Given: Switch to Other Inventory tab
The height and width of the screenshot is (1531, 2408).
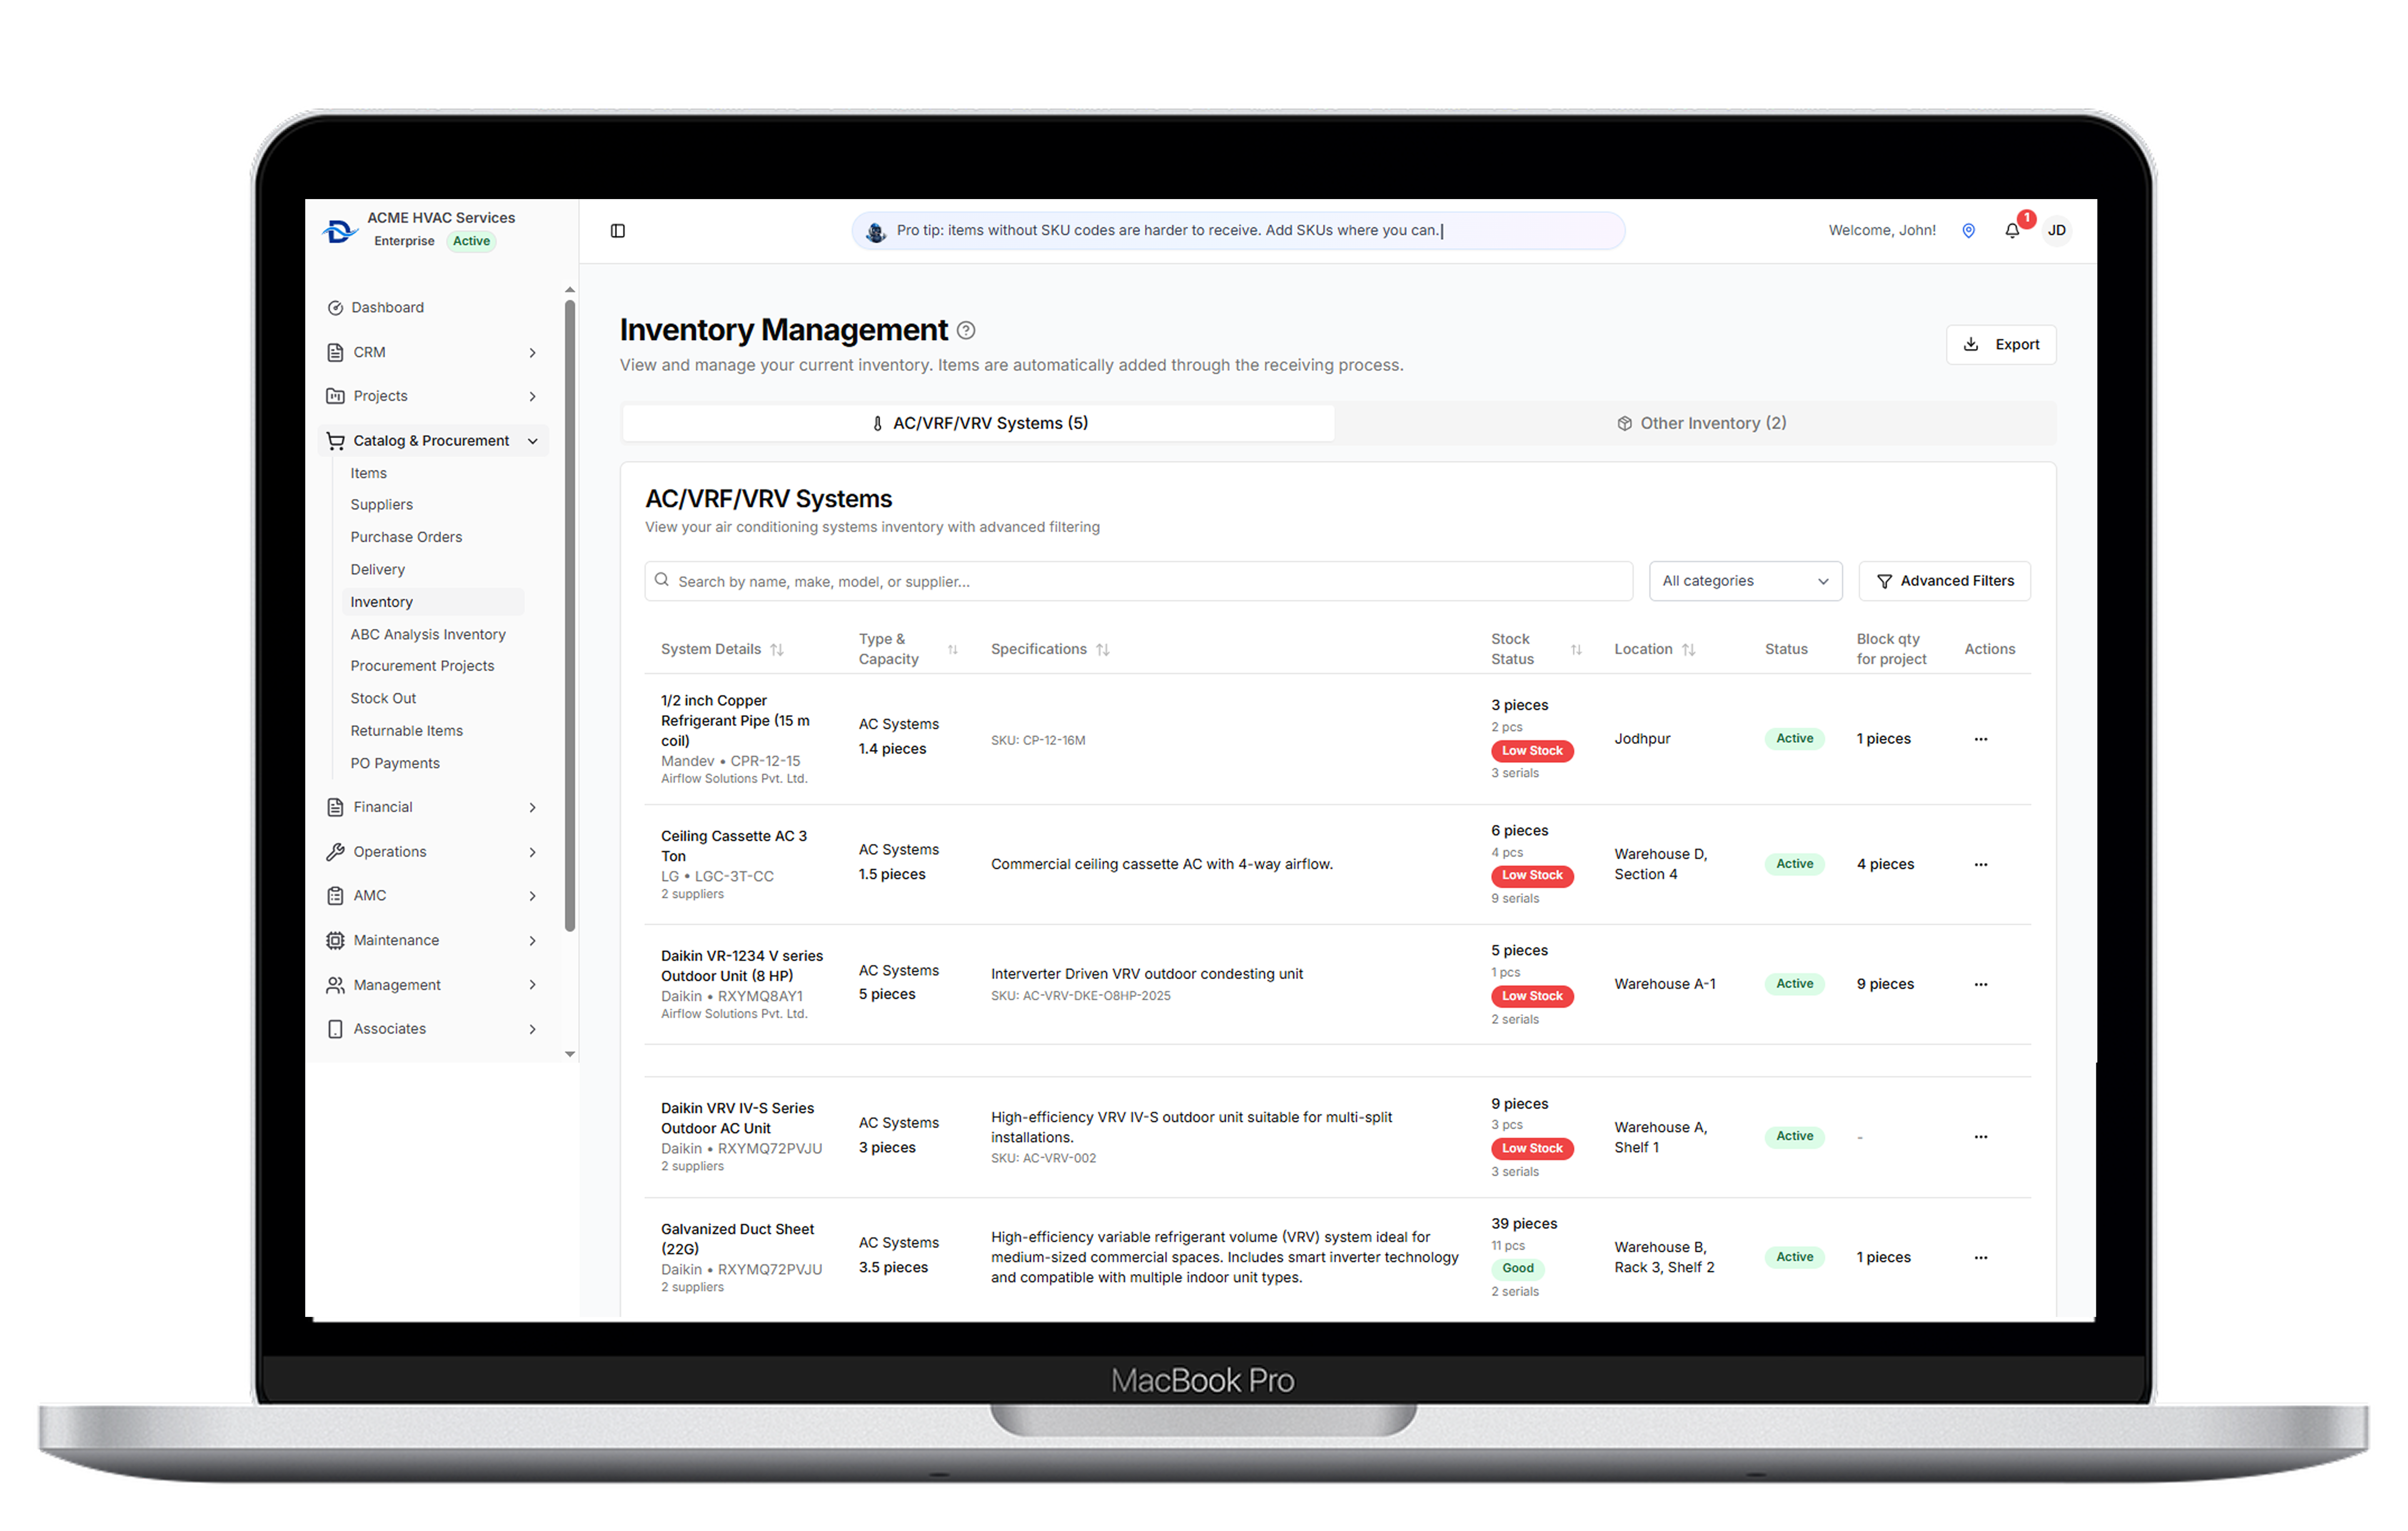Looking at the screenshot, I should click(1701, 423).
